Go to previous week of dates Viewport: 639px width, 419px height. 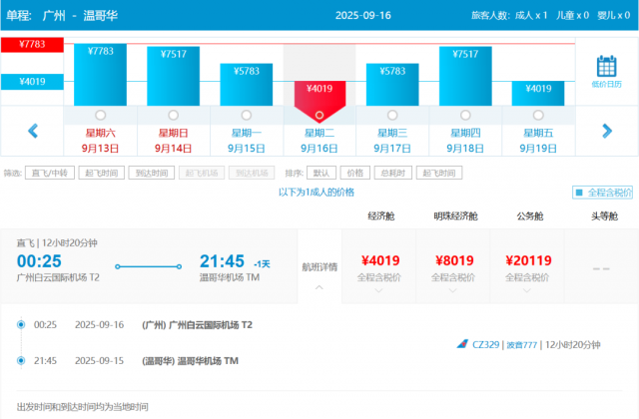[x=33, y=131]
